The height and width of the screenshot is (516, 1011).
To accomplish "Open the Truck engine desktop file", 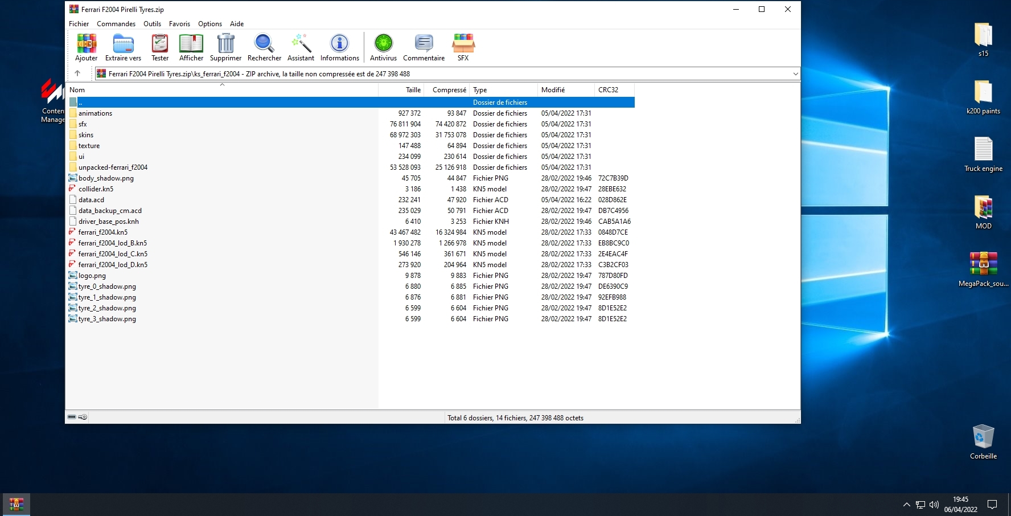I will (983, 154).
